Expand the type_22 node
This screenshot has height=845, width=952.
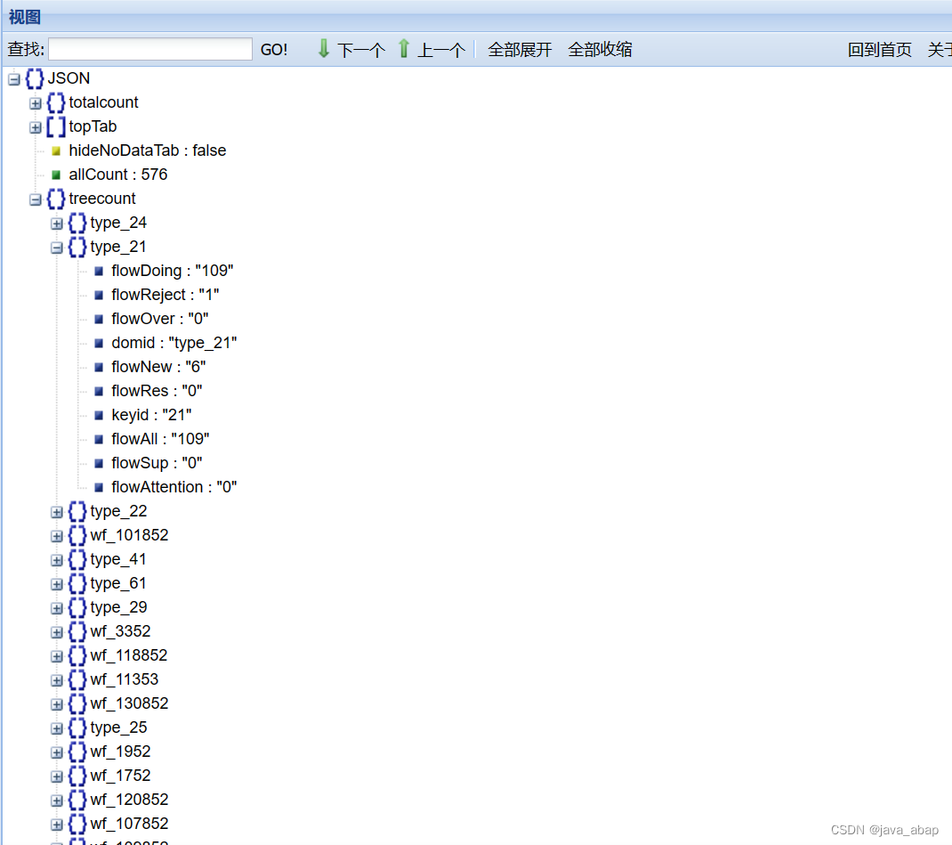(x=56, y=511)
